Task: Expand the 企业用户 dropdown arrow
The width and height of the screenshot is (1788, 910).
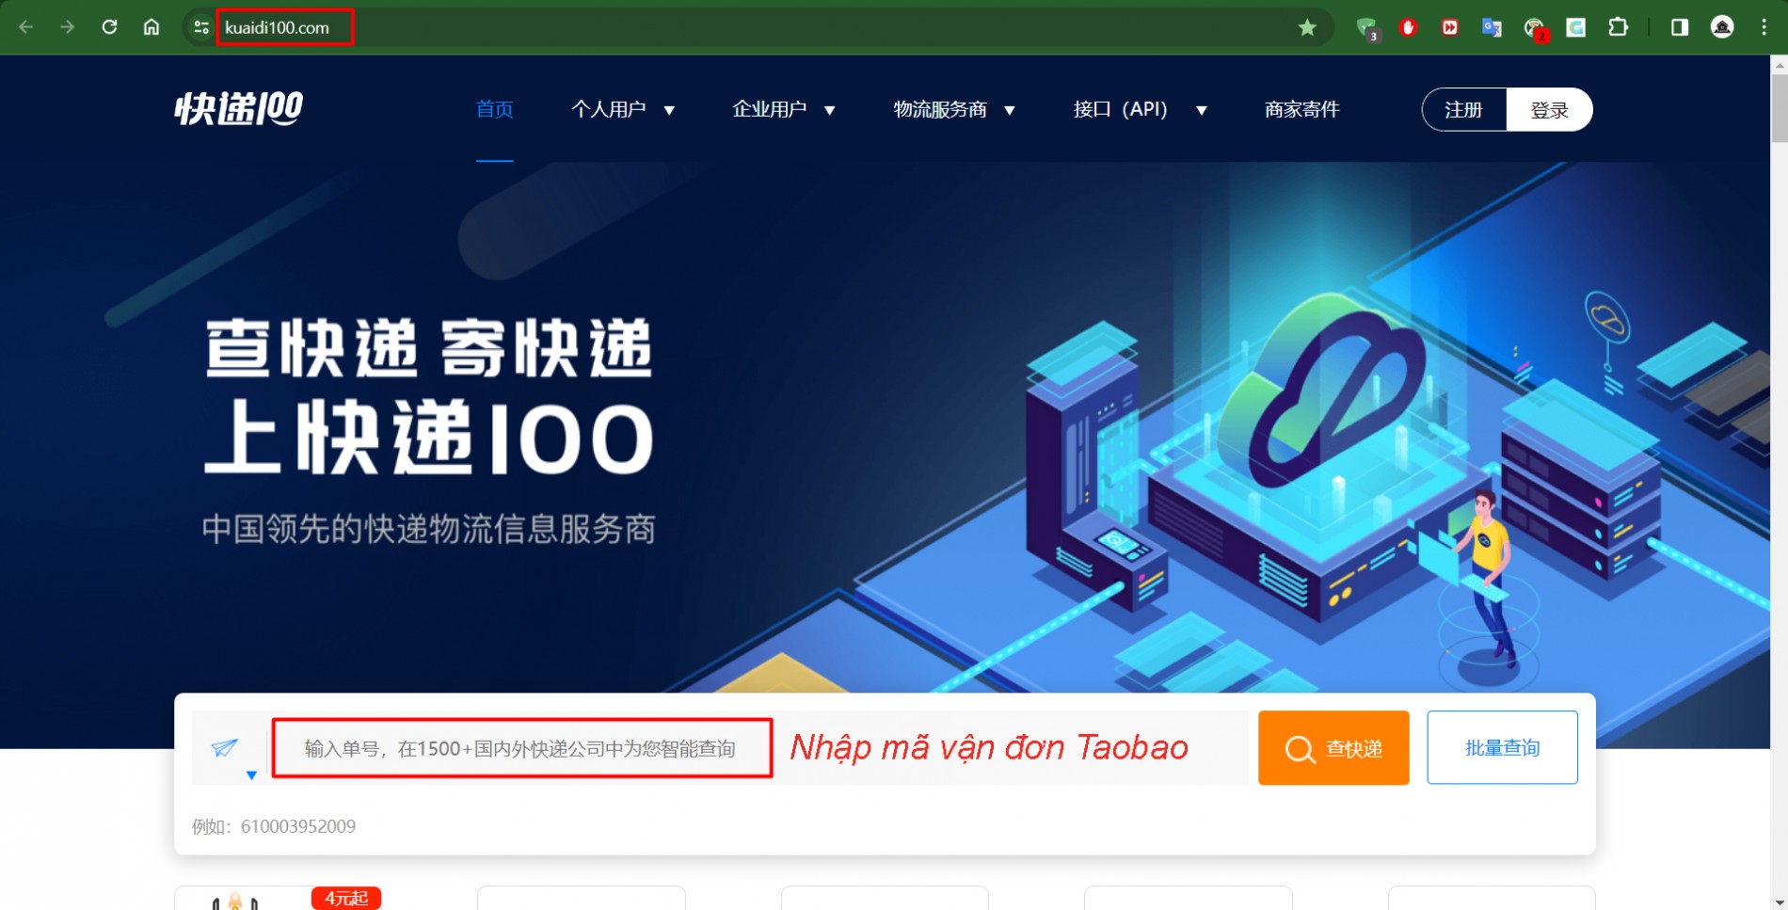Action: [830, 110]
